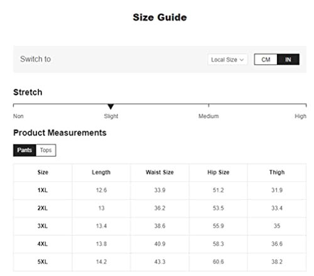Image resolution: width=314 pixels, height=276 pixels.
Task: Switch to the Tops tab
Action: pyautogui.click(x=46, y=150)
